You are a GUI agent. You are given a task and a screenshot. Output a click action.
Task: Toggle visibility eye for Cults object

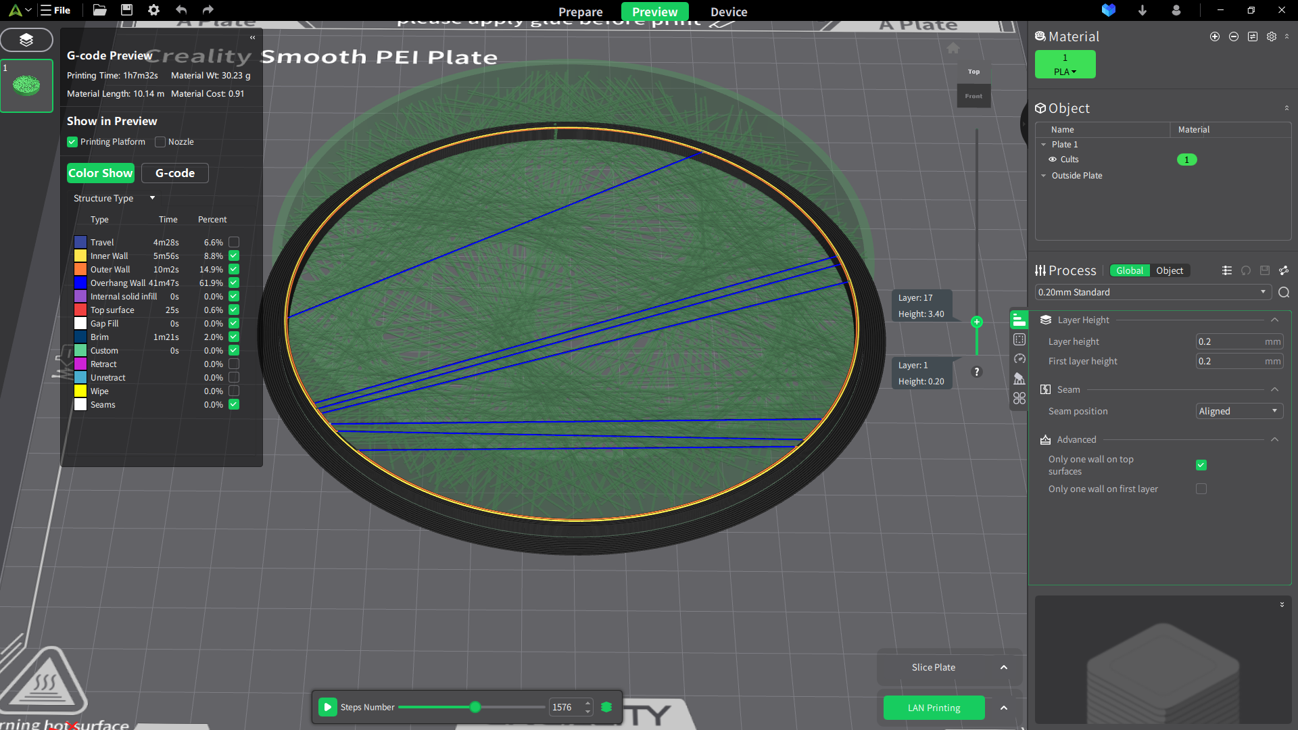coord(1053,160)
